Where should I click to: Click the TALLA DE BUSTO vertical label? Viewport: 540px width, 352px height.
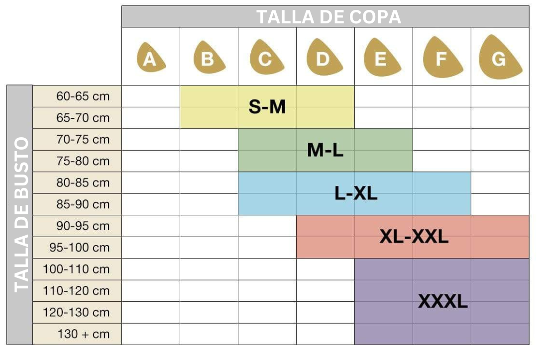[x=20, y=215]
